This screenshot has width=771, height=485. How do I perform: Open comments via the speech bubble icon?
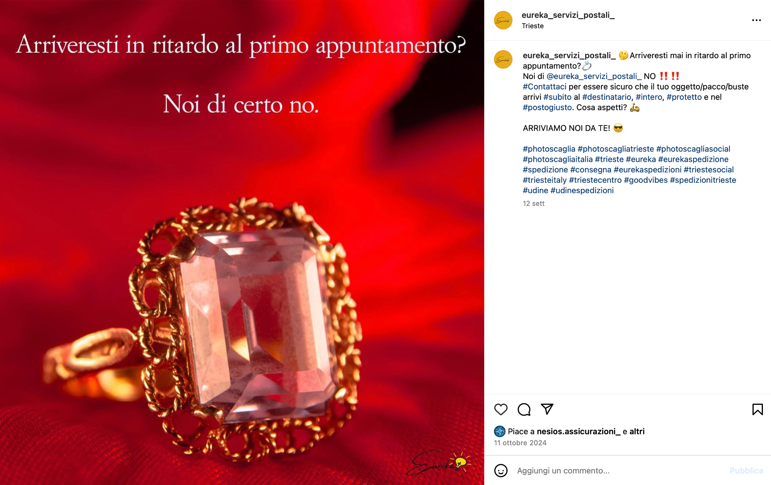(x=524, y=409)
